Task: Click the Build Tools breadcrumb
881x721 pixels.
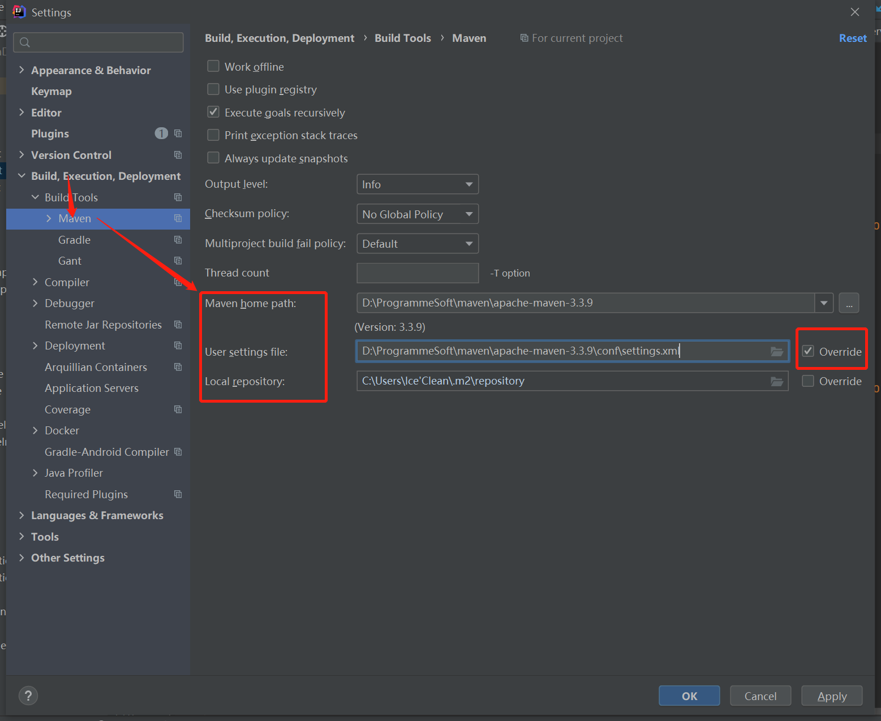Action: pos(403,38)
